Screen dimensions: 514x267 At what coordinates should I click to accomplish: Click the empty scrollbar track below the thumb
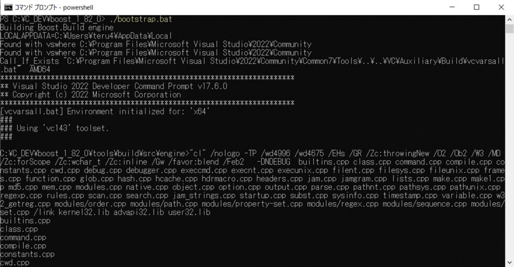[x=509, y=151]
